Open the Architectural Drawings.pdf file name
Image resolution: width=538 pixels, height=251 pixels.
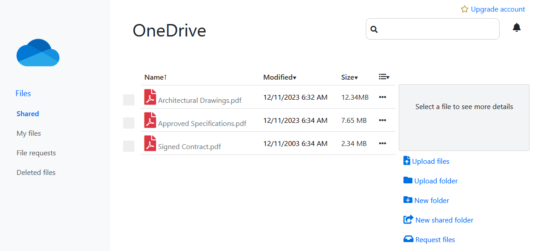pyautogui.click(x=200, y=100)
